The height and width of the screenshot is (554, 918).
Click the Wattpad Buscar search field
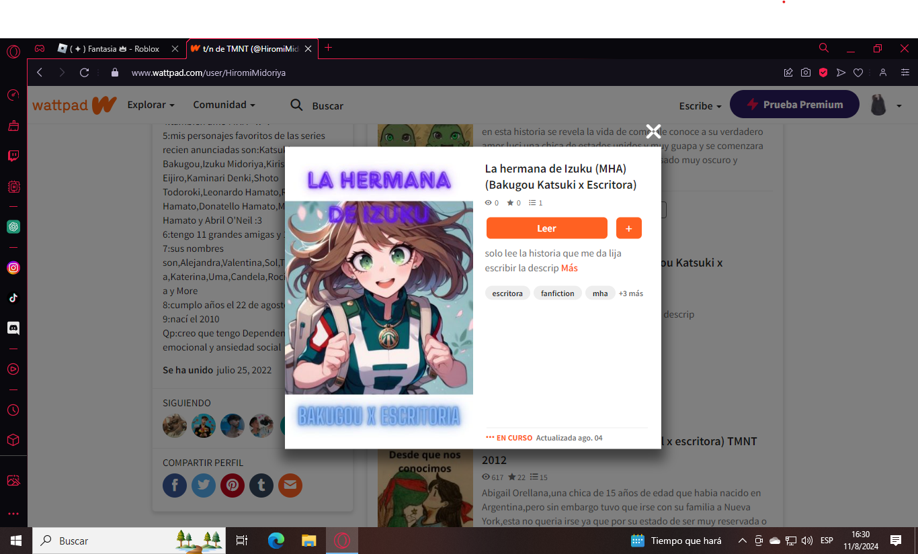click(x=328, y=105)
